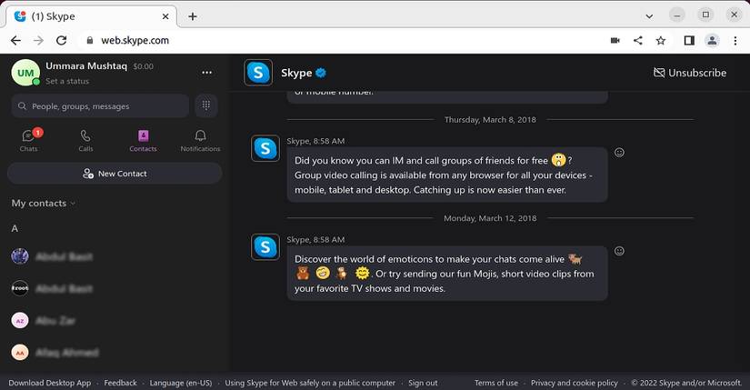Screen dimensions: 750x390
Task: Click the share page icon
Action: coord(638,41)
